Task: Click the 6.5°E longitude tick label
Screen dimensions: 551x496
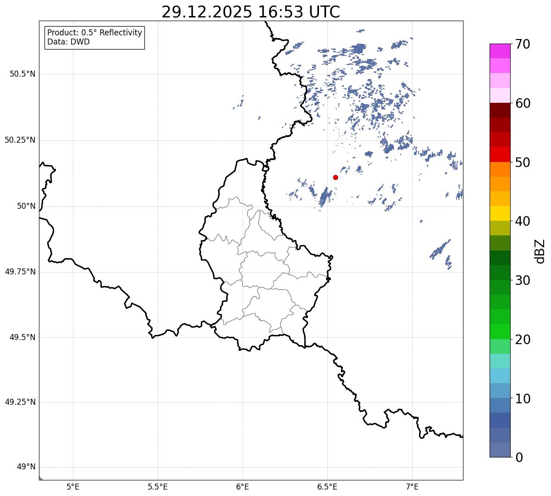Action: tap(327, 486)
